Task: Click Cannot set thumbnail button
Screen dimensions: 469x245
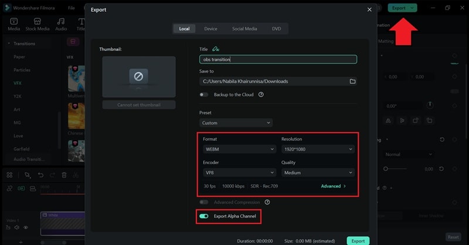Action: [x=139, y=105]
